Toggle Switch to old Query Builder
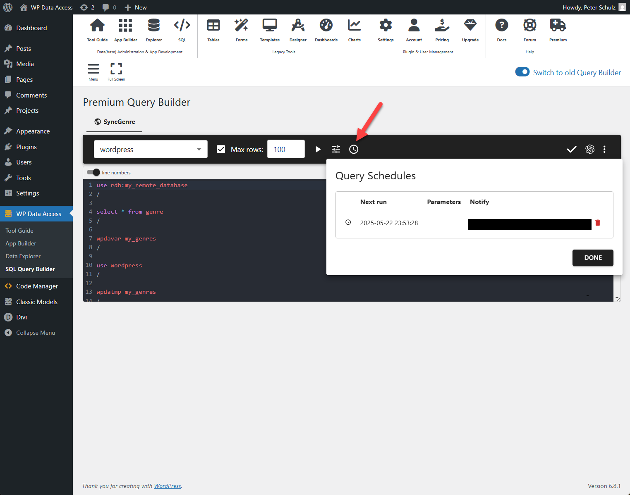The width and height of the screenshot is (630, 495). (x=522, y=72)
